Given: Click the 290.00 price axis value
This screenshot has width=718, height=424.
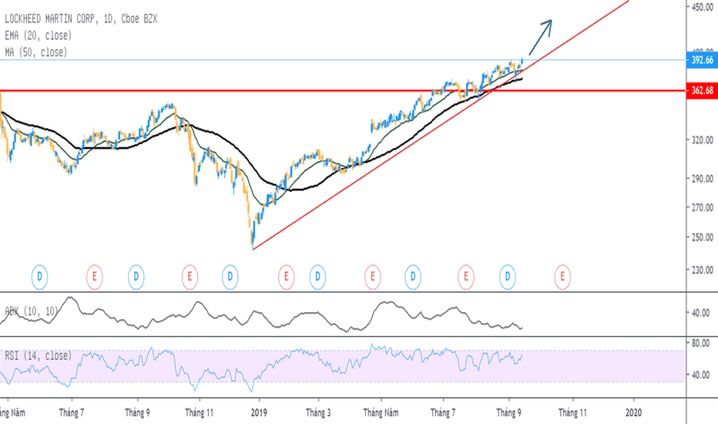Looking at the screenshot, I should [703, 178].
